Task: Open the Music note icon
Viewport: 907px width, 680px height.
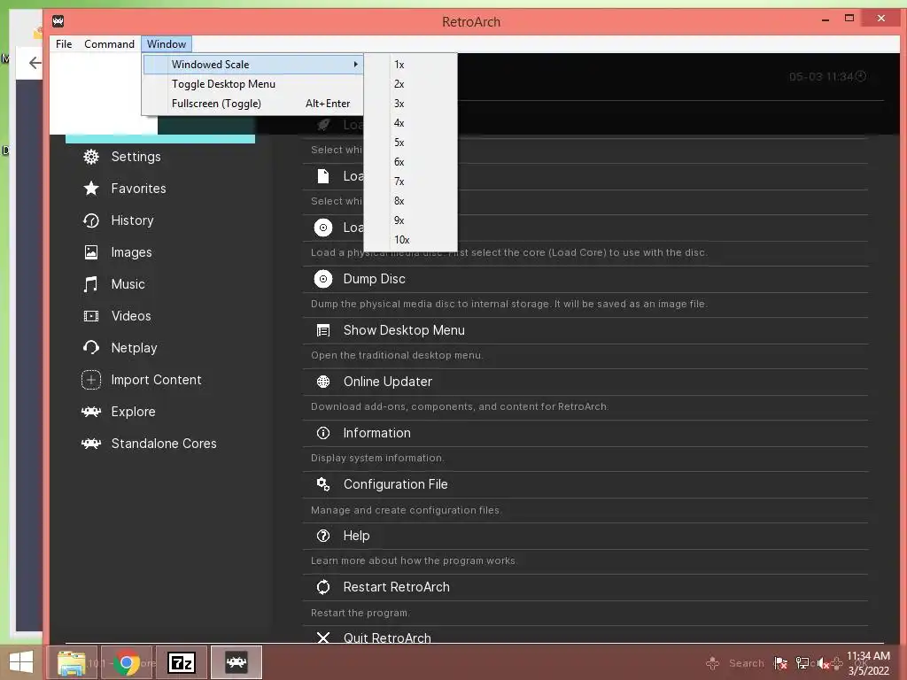Action: point(91,284)
